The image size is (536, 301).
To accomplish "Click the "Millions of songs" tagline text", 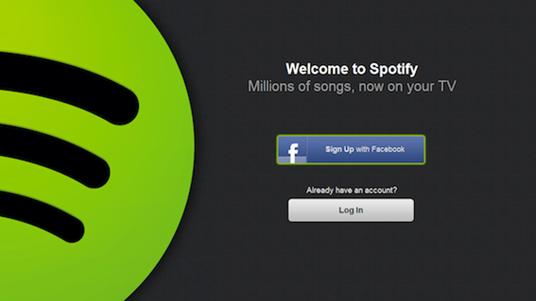I will tap(352, 87).
